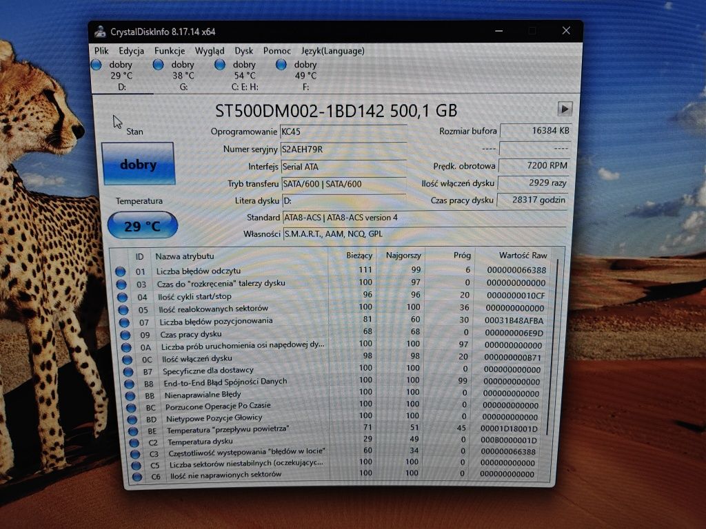Screen dimensions: 706x529
Task: Click status dot of attribute 0C row
Action: click(127, 360)
